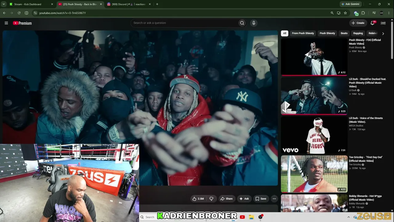
Task: Select the Rapping filter chip
Action: coord(358,33)
